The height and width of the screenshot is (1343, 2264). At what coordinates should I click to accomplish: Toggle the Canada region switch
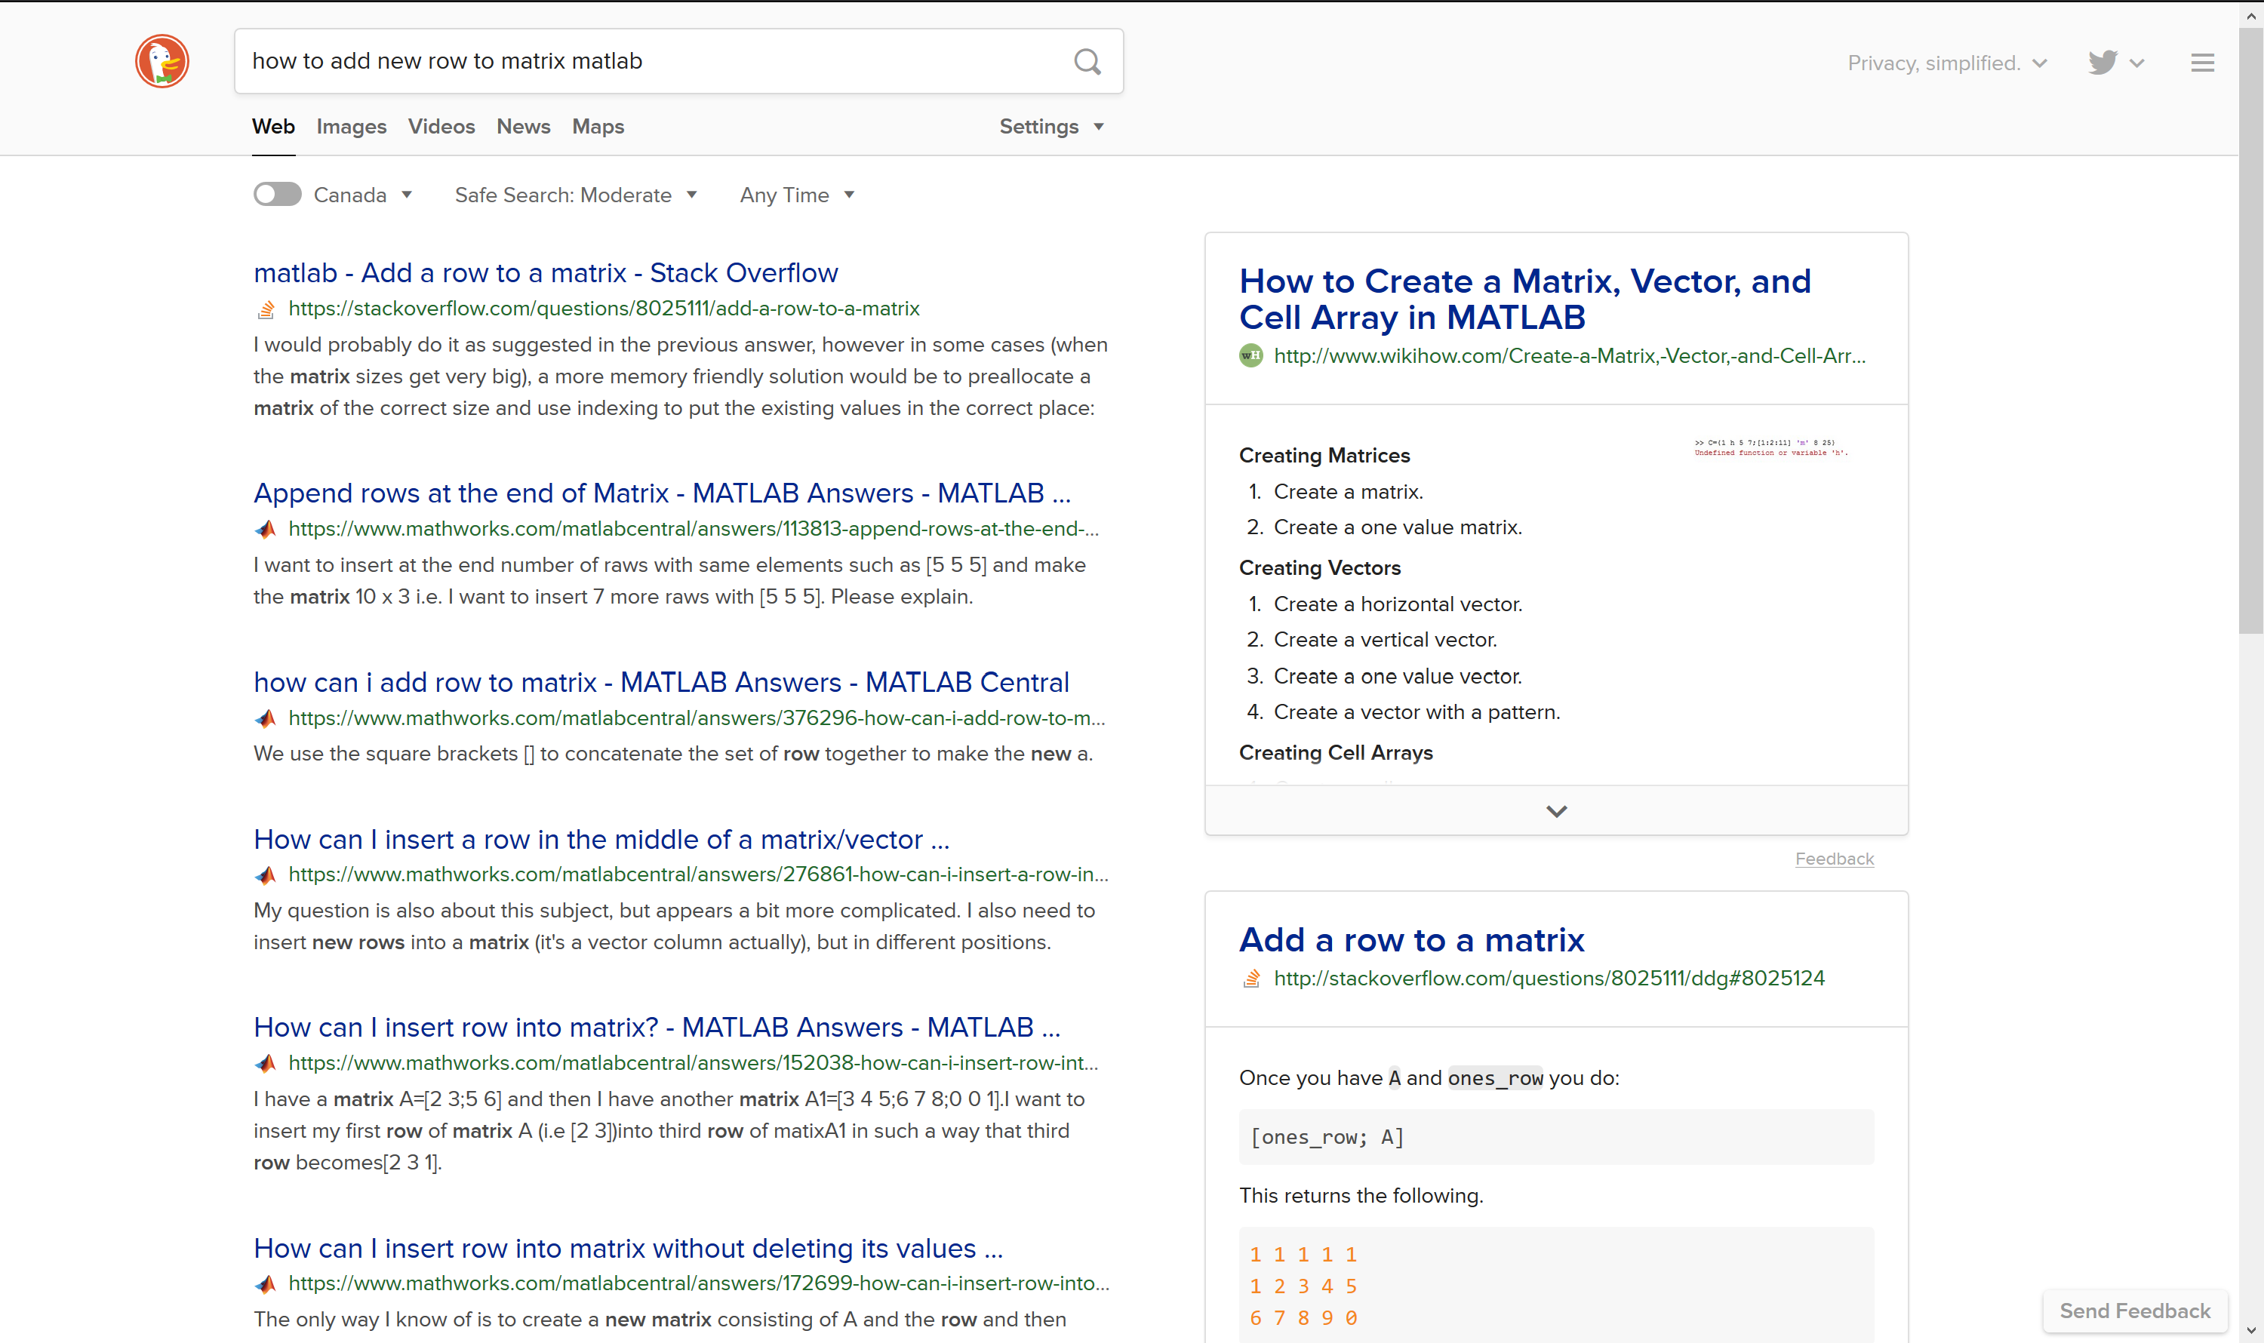click(x=277, y=194)
